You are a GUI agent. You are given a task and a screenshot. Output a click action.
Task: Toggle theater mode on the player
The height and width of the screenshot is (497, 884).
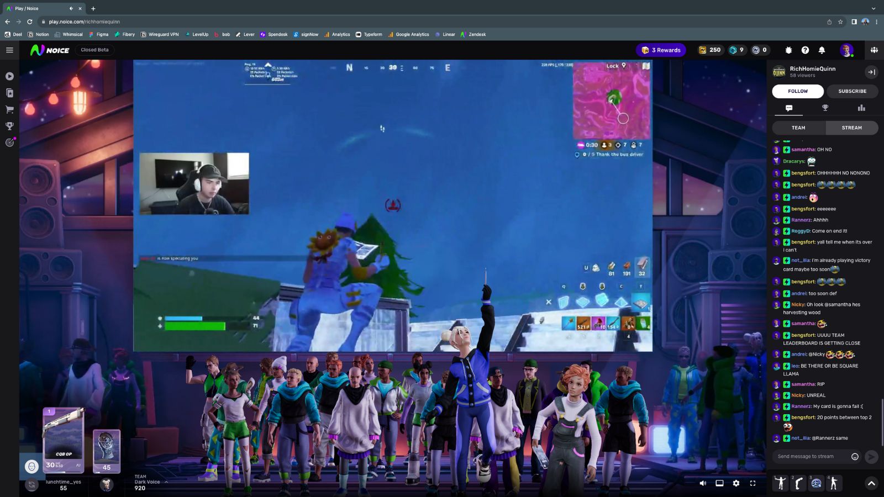coord(719,483)
